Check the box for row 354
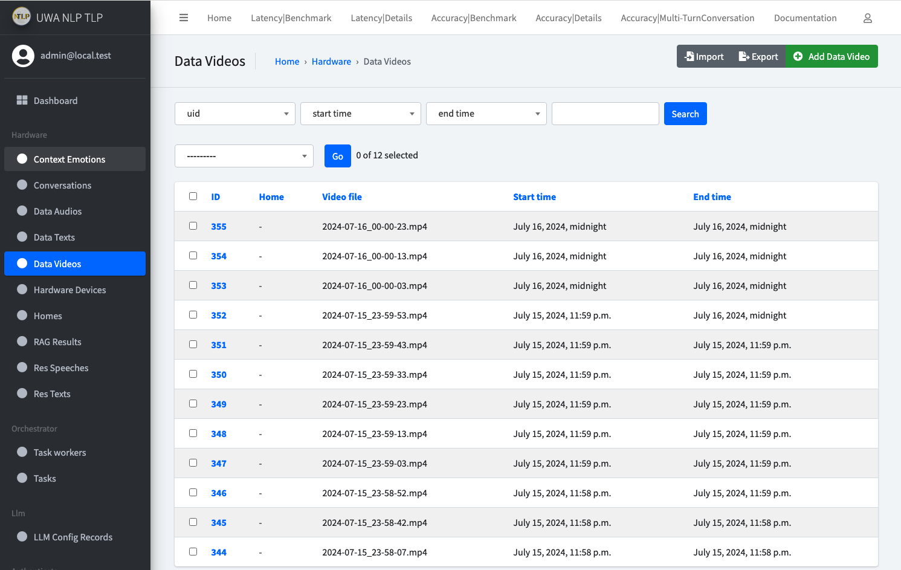This screenshot has height=570, width=901. [x=193, y=256]
